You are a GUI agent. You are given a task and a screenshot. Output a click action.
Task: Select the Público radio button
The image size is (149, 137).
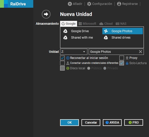89,68
